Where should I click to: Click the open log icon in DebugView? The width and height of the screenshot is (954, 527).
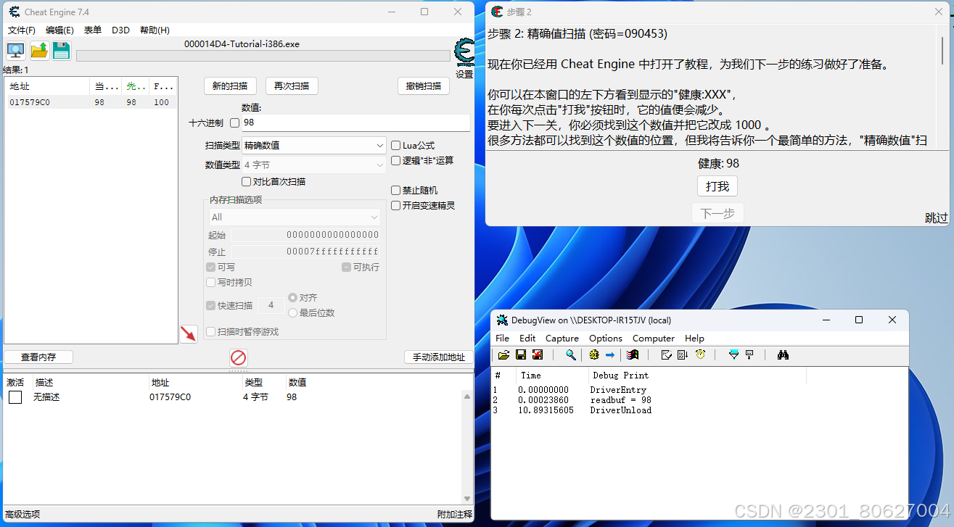tap(504, 354)
